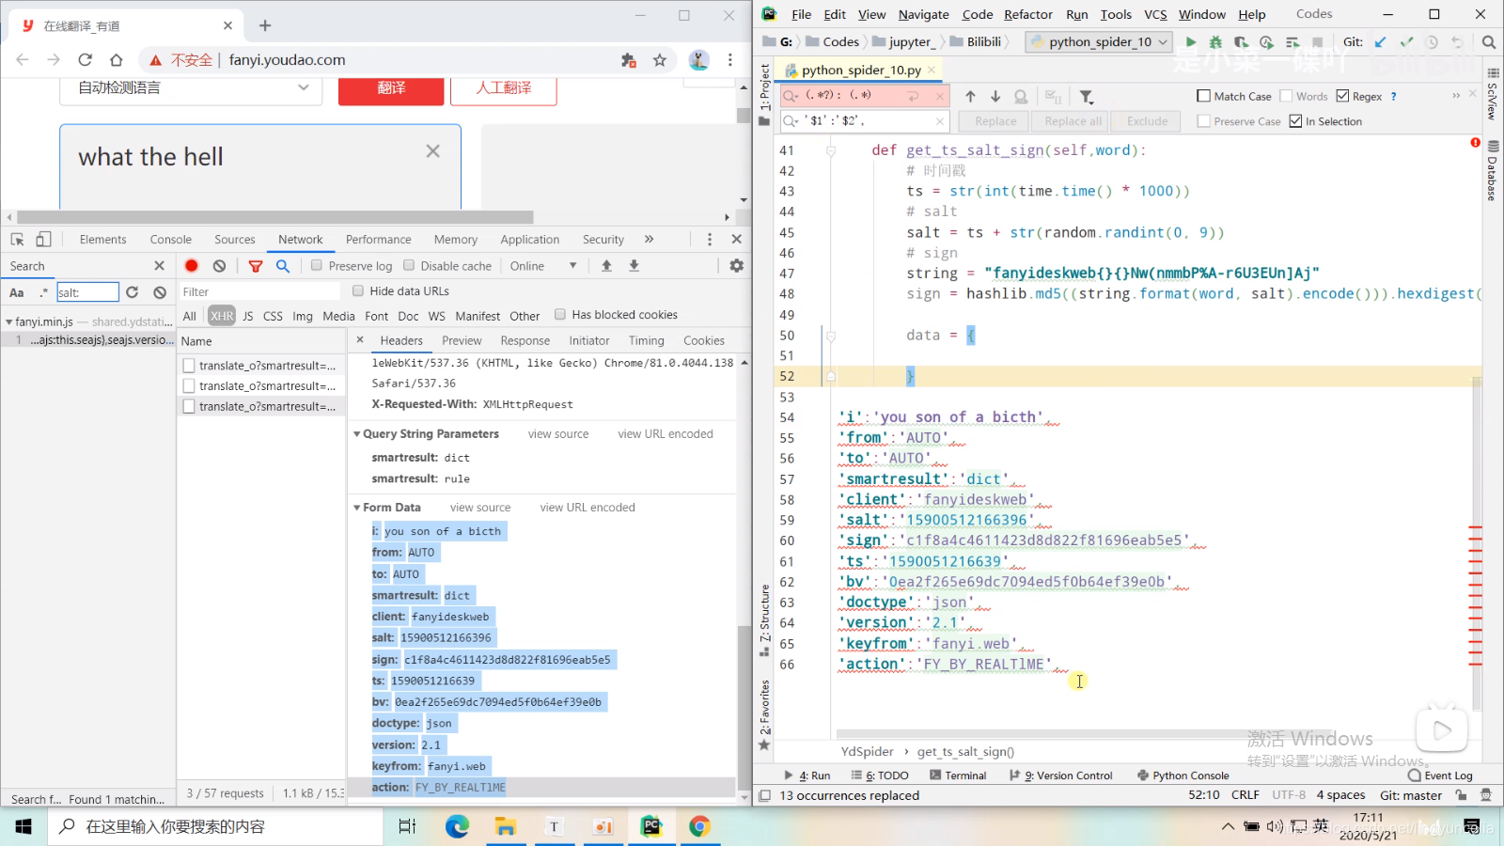This screenshot has height=846, width=1504.
Task: Uncheck the In Selection checkbox
Action: click(1295, 121)
